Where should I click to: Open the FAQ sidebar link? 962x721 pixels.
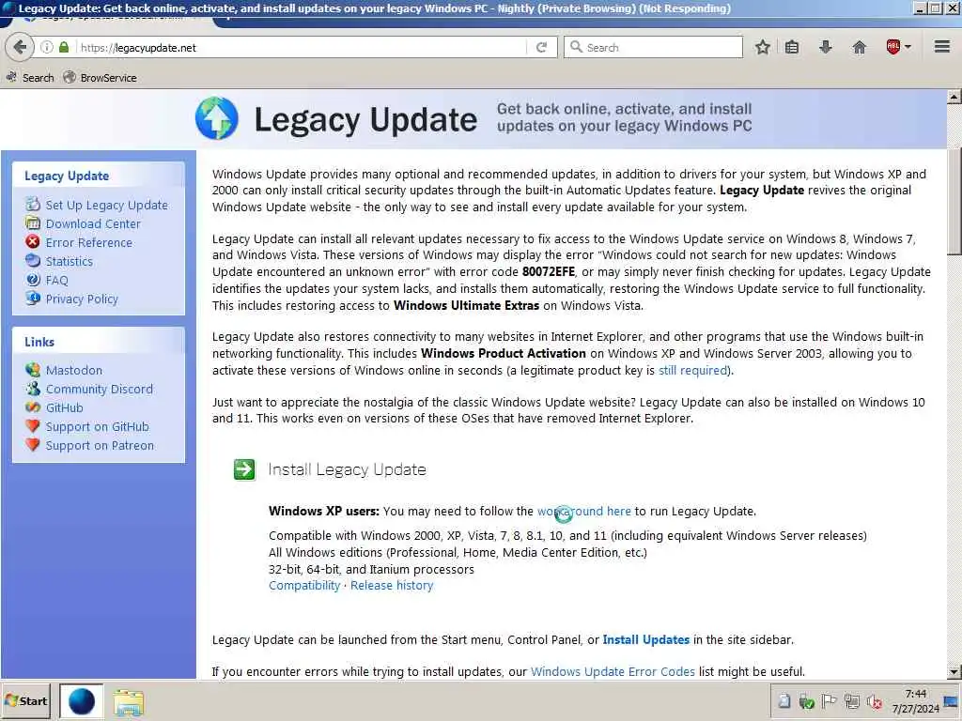pos(57,281)
